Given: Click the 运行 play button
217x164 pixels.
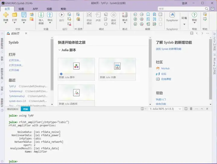Looking at the screenshot, I should pos(61,15).
